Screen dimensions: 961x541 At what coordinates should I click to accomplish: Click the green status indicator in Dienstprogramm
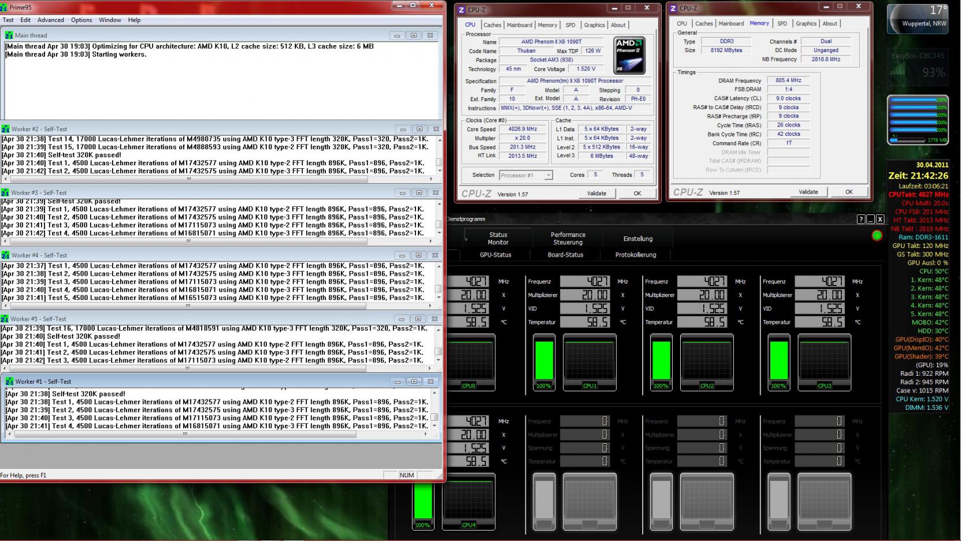877,235
